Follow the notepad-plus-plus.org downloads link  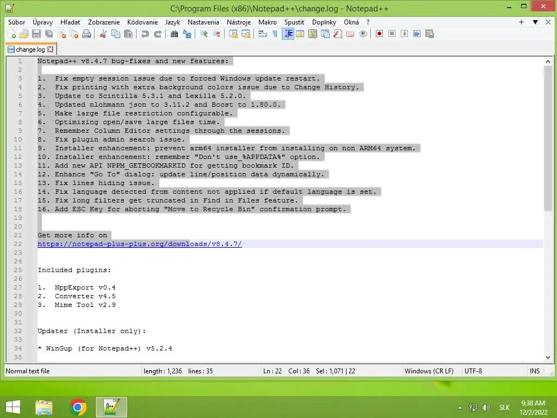pyautogui.click(x=140, y=244)
